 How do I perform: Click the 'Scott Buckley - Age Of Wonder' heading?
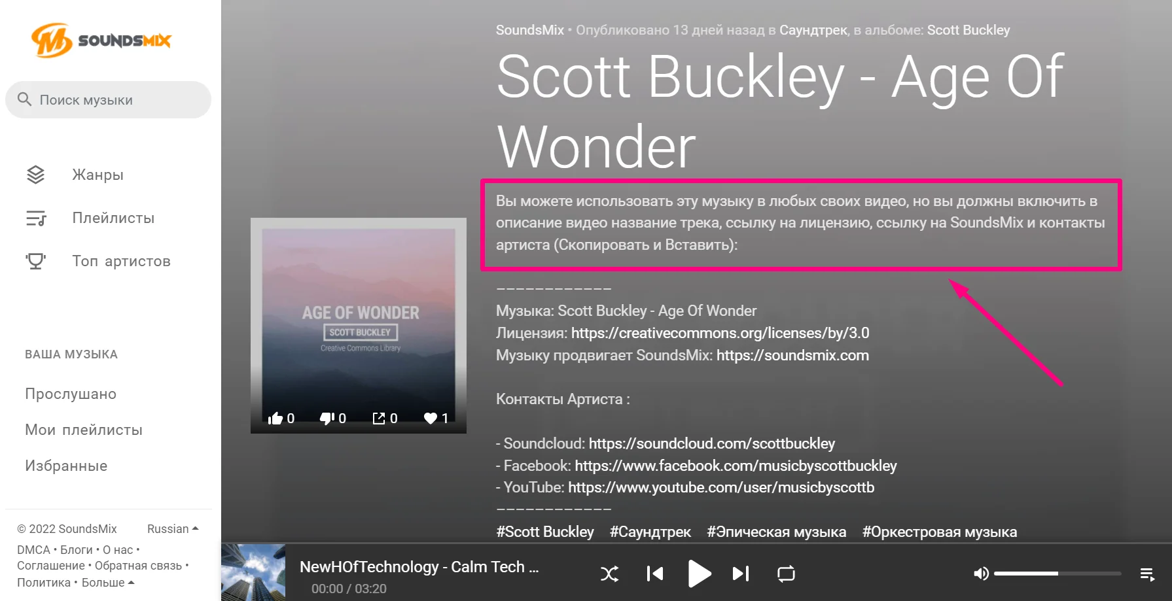tap(780, 111)
